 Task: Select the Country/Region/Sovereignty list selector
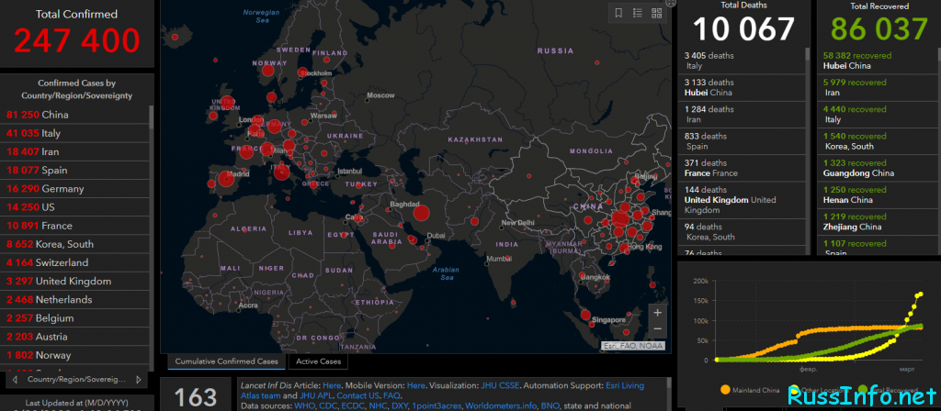[77, 379]
